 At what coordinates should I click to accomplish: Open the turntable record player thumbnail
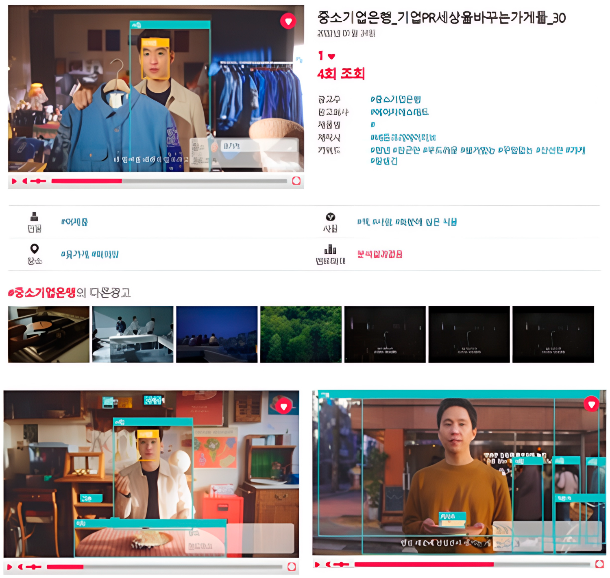tap(49, 334)
